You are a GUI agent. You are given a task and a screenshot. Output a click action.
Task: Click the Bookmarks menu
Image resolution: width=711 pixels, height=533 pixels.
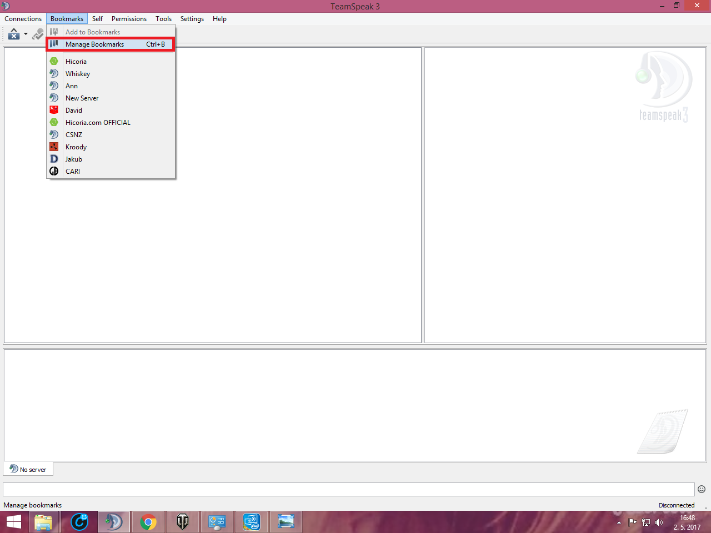click(67, 19)
